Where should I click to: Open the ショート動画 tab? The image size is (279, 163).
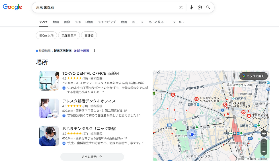(84, 22)
